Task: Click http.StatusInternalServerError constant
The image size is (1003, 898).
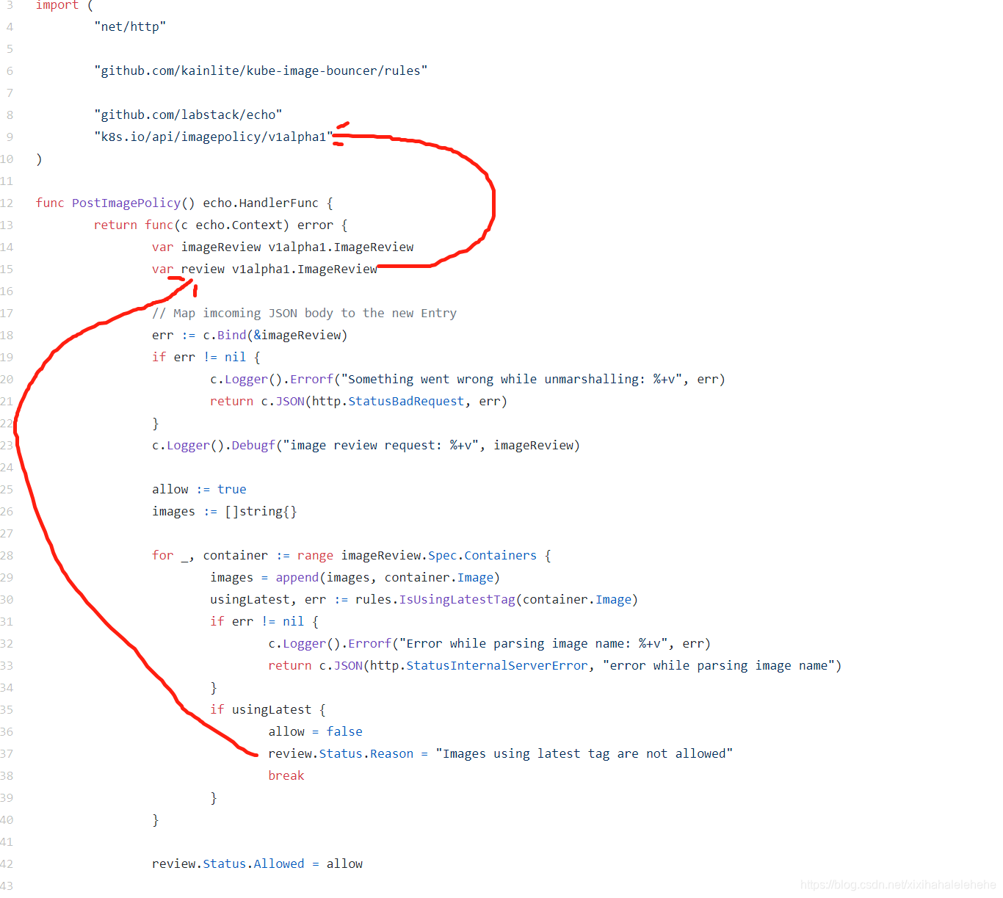Action: [x=479, y=665]
